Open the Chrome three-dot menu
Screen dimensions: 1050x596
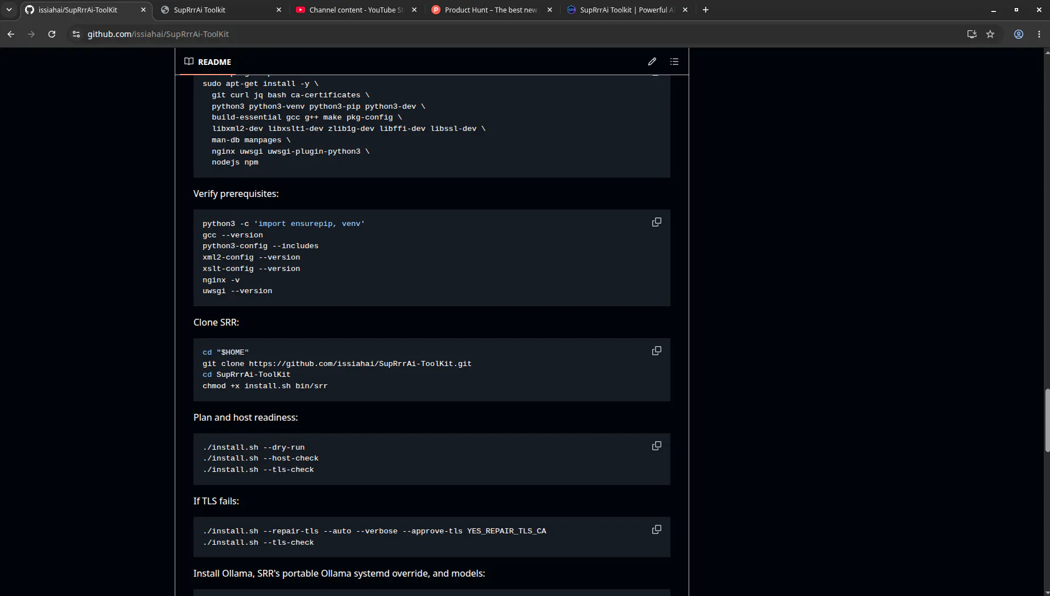[x=1039, y=34]
